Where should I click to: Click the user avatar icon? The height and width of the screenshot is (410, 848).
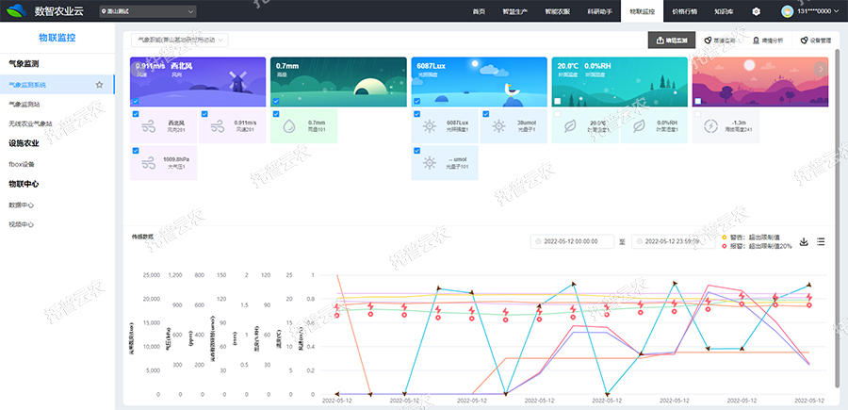click(x=788, y=11)
